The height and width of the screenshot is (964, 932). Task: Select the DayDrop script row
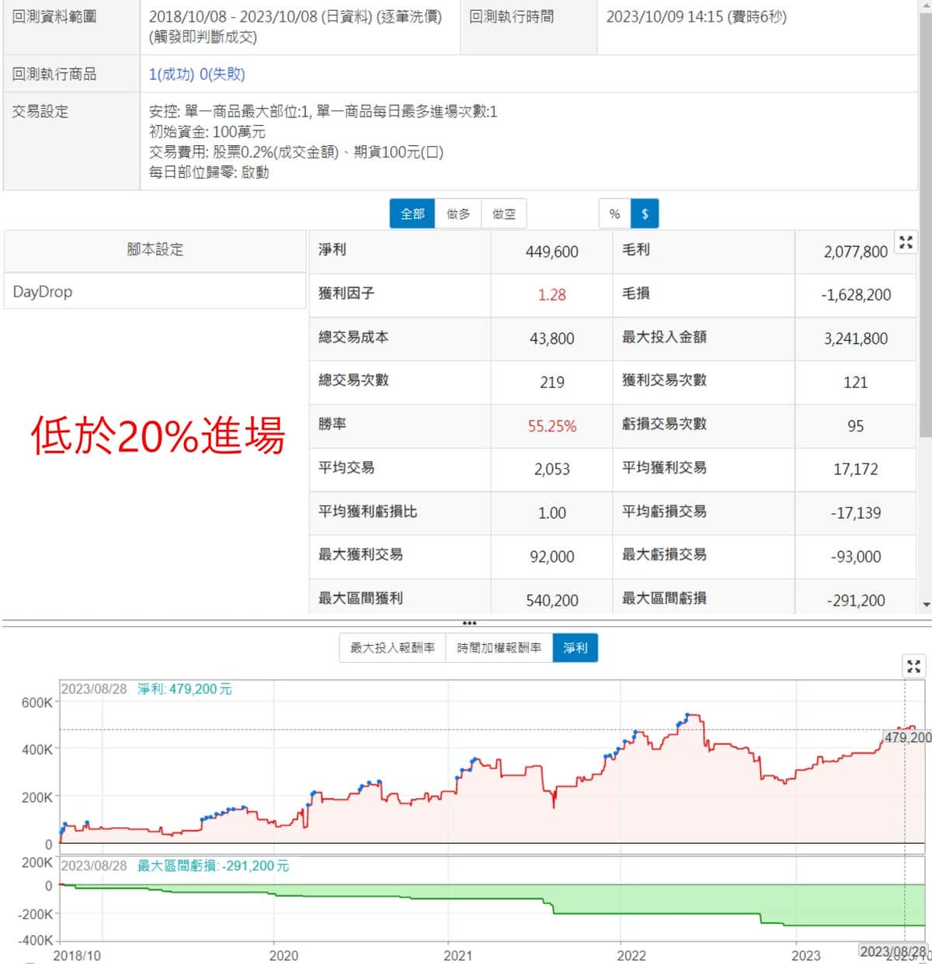click(x=155, y=292)
